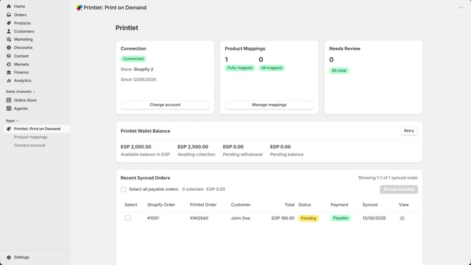Click the Shopify Order column header
471x265 pixels.
click(x=161, y=205)
